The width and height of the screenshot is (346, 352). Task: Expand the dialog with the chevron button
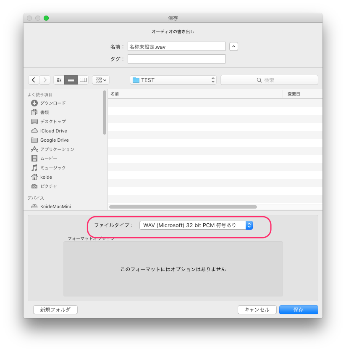233,46
